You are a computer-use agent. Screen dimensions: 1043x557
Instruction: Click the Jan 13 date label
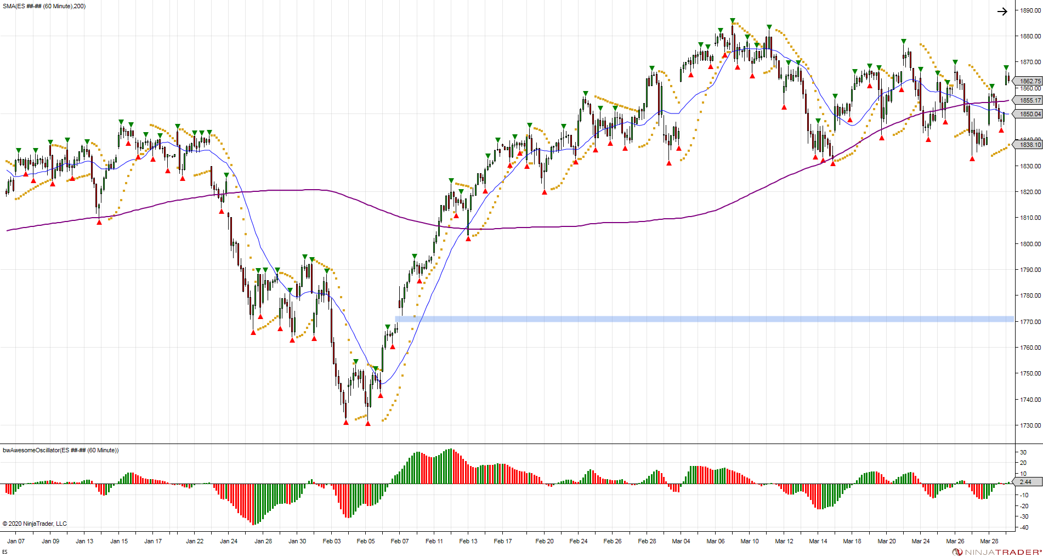84,541
